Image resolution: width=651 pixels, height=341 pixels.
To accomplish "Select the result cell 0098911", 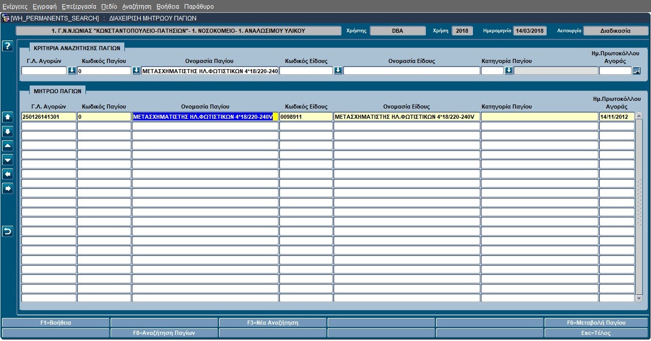I will pyautogui.click(x=306, y=117).
